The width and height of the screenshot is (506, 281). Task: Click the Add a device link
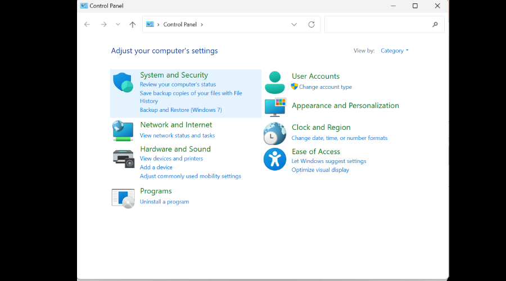point(156,167)
